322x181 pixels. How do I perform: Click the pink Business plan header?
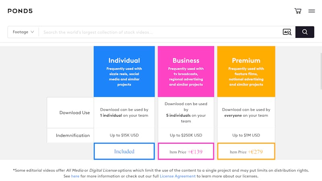point(186,72)
